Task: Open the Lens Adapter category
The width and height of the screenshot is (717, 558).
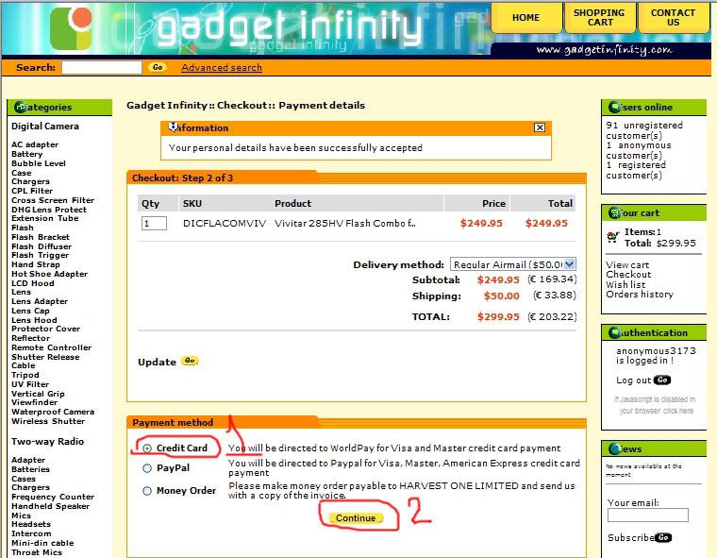Action: tap(40, 301)
